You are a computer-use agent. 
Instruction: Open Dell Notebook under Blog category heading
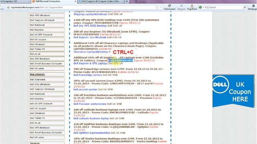tap(47, 94)
